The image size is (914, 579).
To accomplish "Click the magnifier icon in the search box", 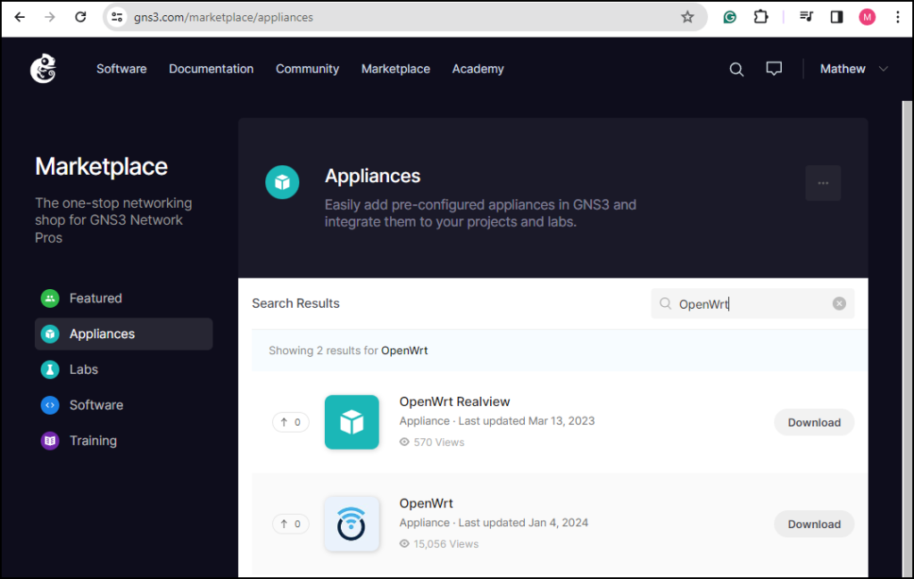I will click(665, 303).
